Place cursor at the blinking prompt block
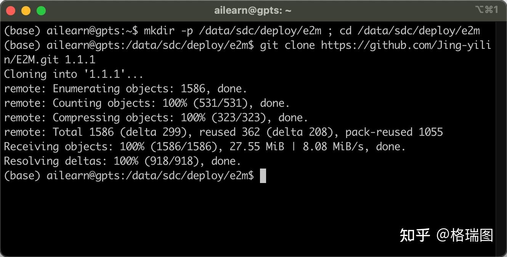 coord(263,176)
